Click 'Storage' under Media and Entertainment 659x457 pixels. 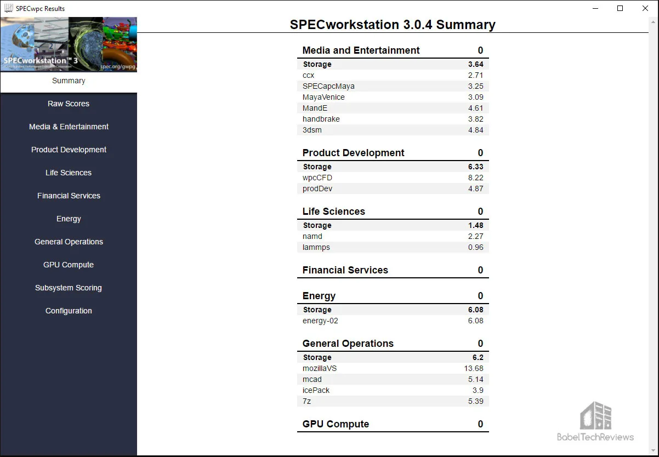coord(317,64)
